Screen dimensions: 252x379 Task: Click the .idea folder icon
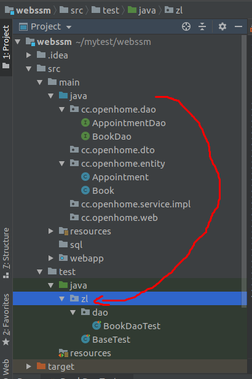pos(41,55)
